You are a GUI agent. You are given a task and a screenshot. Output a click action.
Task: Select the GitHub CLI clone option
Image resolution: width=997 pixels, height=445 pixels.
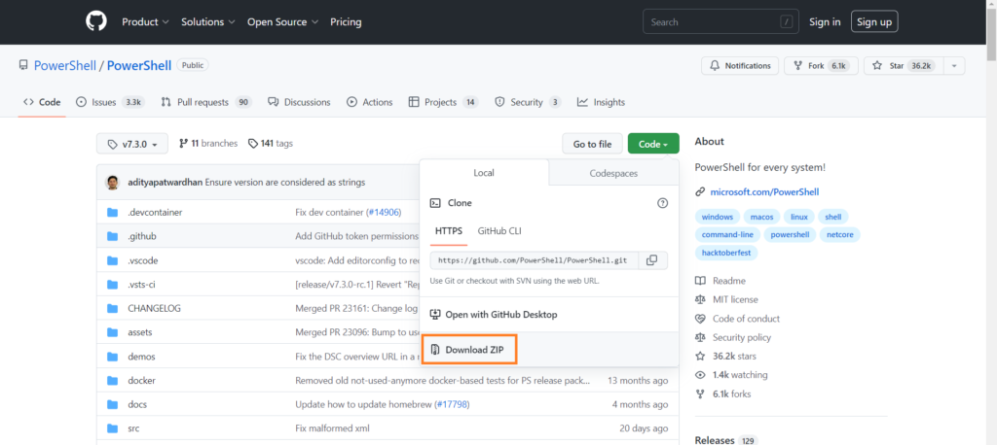click(499, 231)
